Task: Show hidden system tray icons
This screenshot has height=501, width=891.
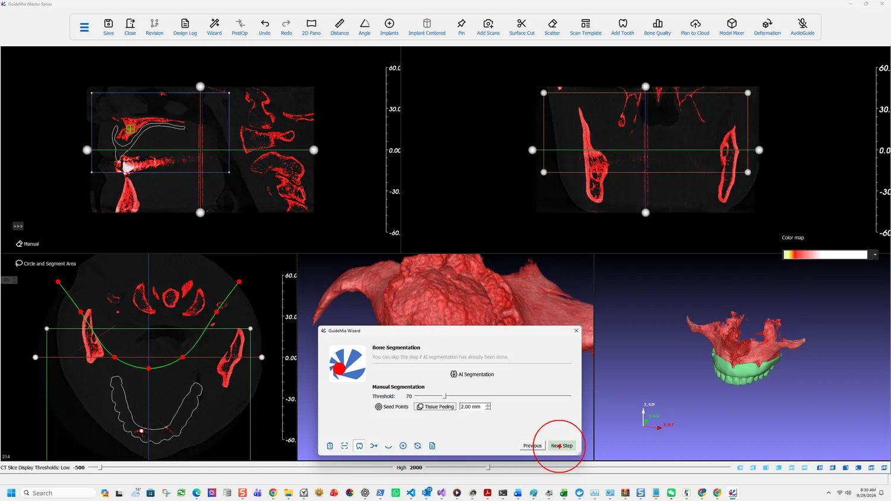Action: coord(829,493)
